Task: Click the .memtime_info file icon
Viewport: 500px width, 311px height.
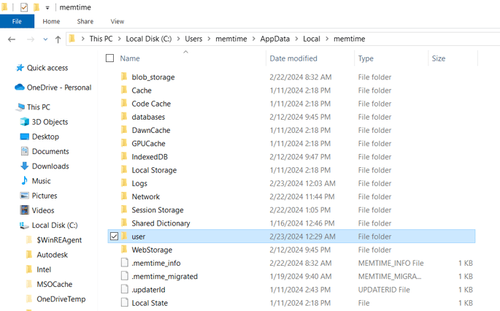Action: [124, 263]
